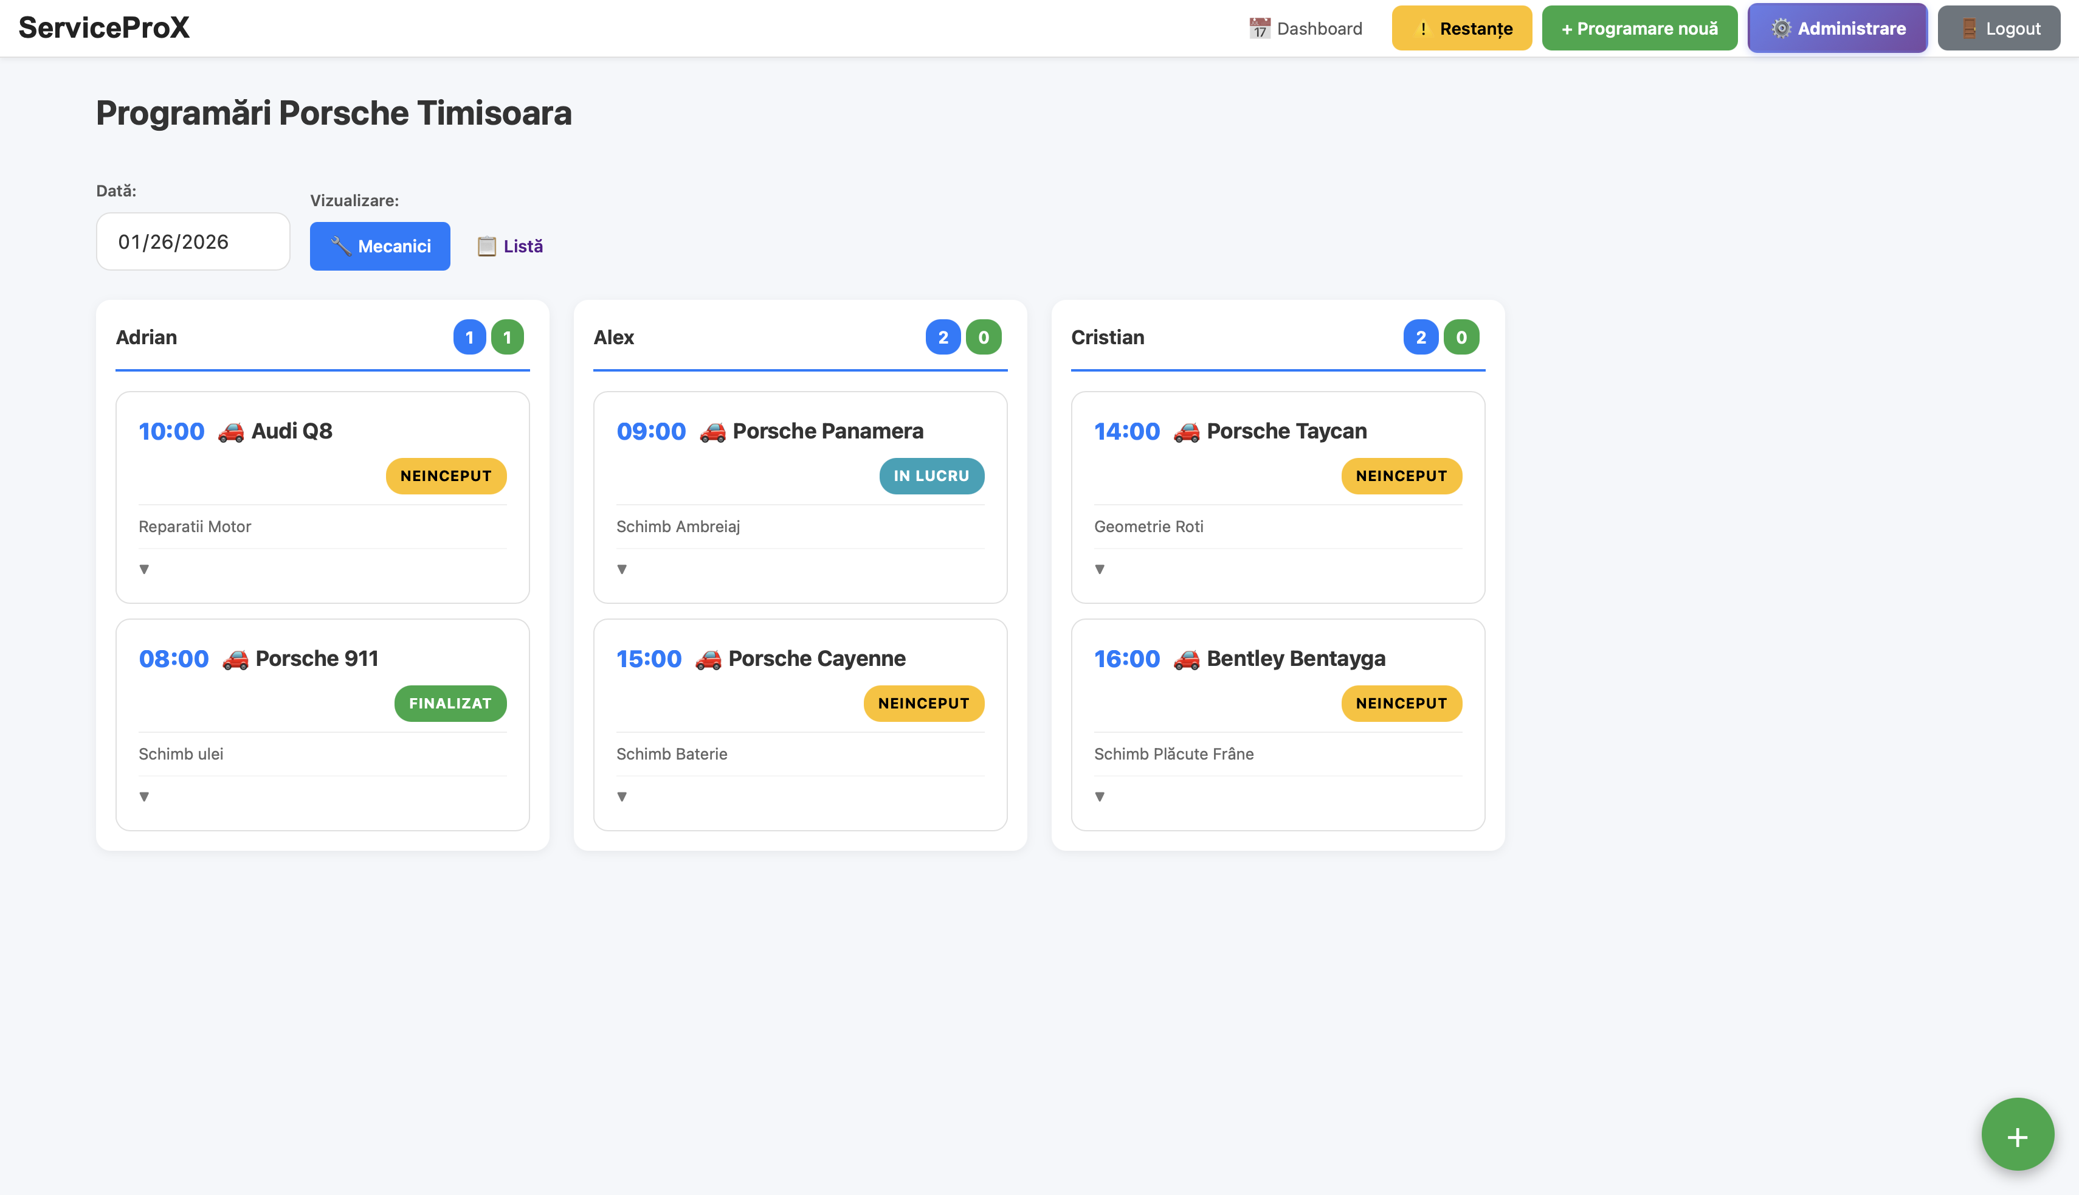The height and width of the screenshot is (1195, 2079).
Task: Click the date field showing 01/26/2026
Action: point(192,240)
